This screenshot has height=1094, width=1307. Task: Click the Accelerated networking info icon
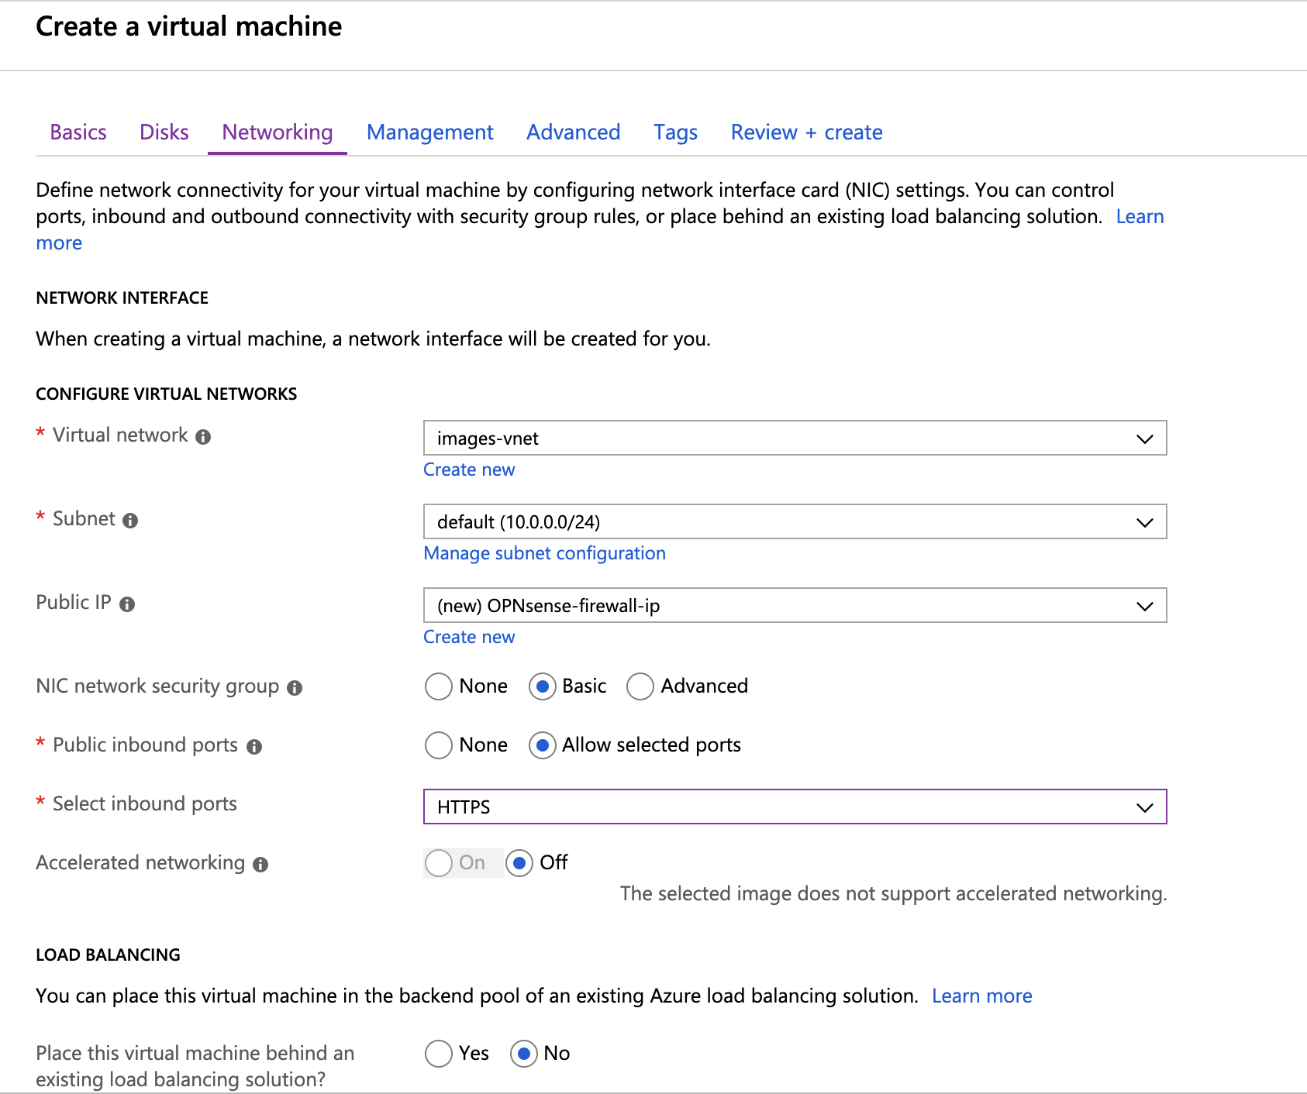260,865
